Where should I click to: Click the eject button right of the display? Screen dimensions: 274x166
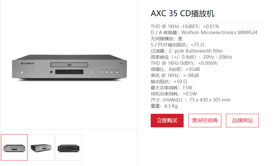point(92,72)
